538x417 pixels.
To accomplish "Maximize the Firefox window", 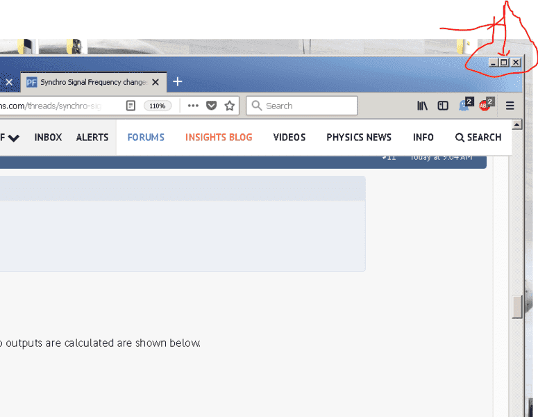I will pos(504,63).
